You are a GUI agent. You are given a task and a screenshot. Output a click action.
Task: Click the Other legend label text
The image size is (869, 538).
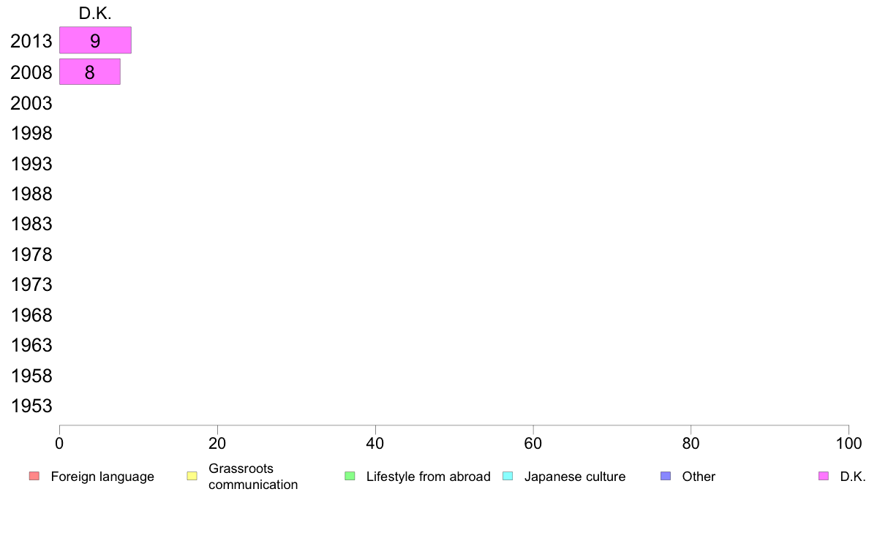coord(699,477)
